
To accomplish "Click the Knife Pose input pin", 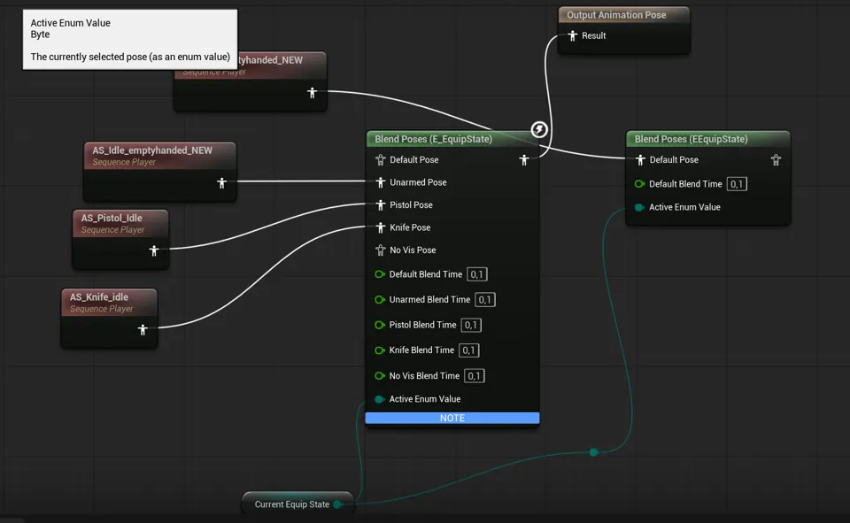I will click(380, 227).
